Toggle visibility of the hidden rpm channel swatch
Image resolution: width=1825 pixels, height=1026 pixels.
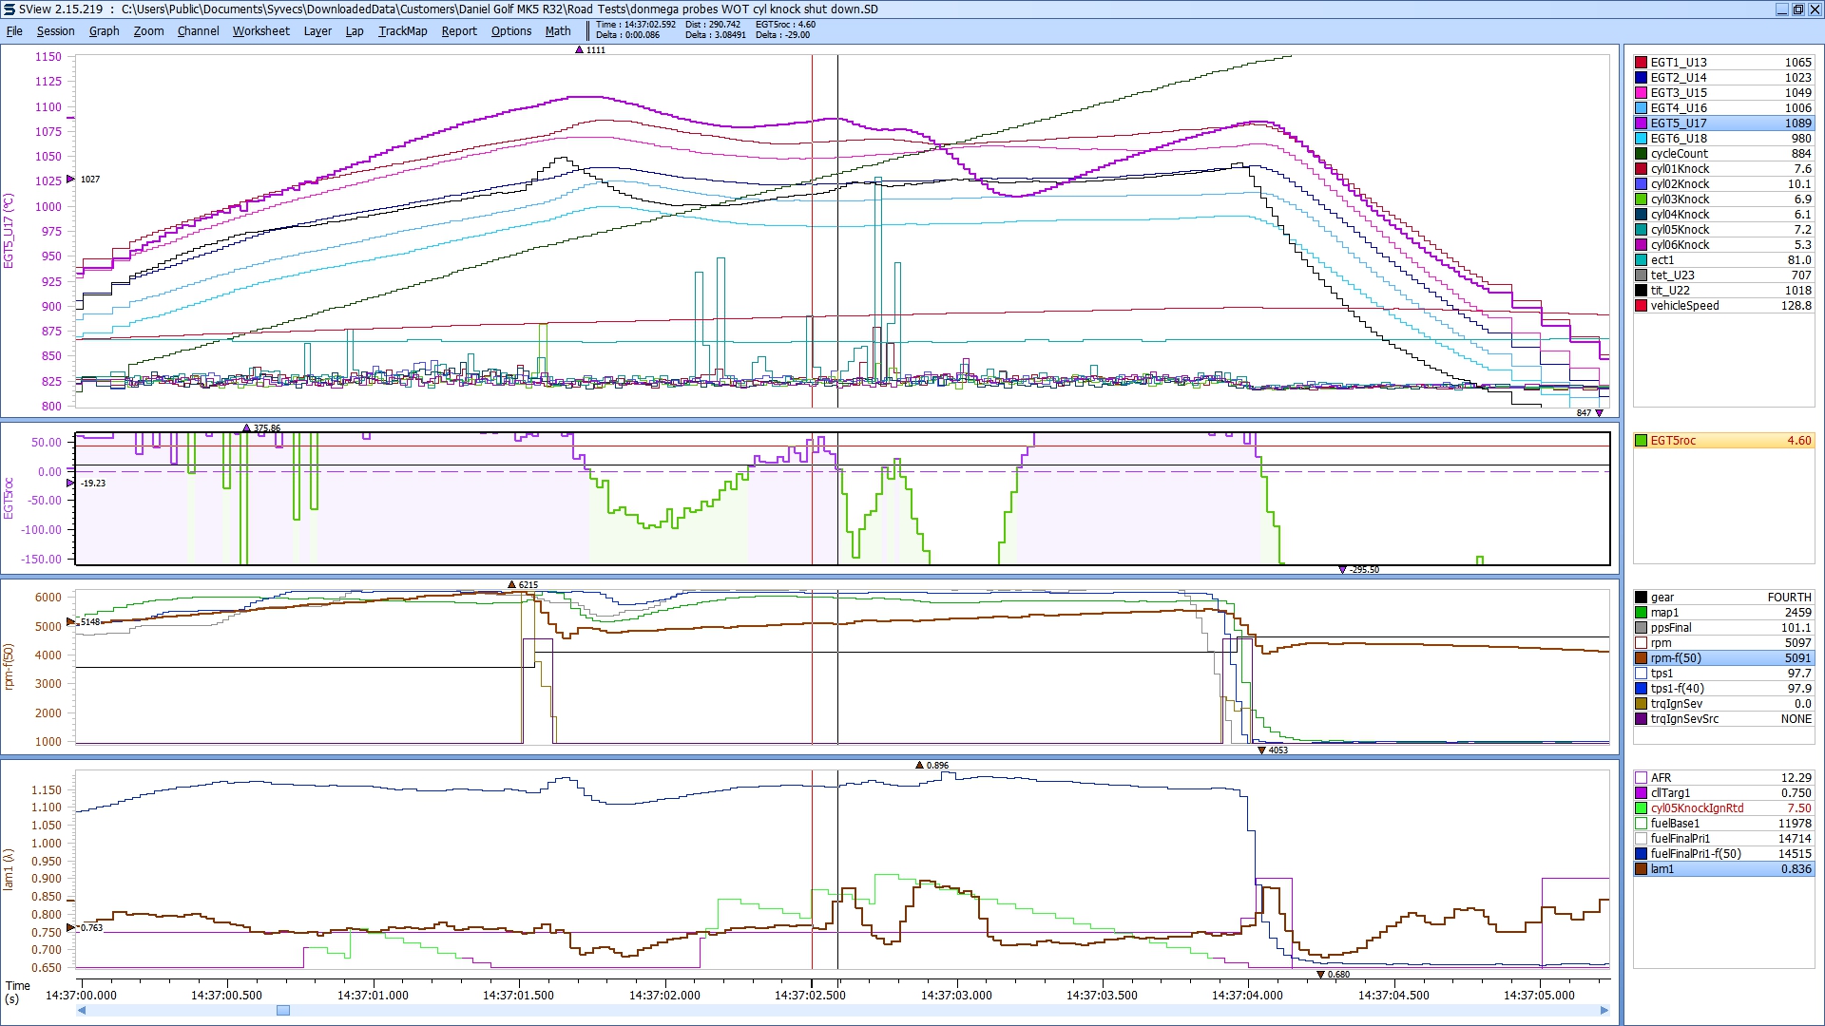1641,643
